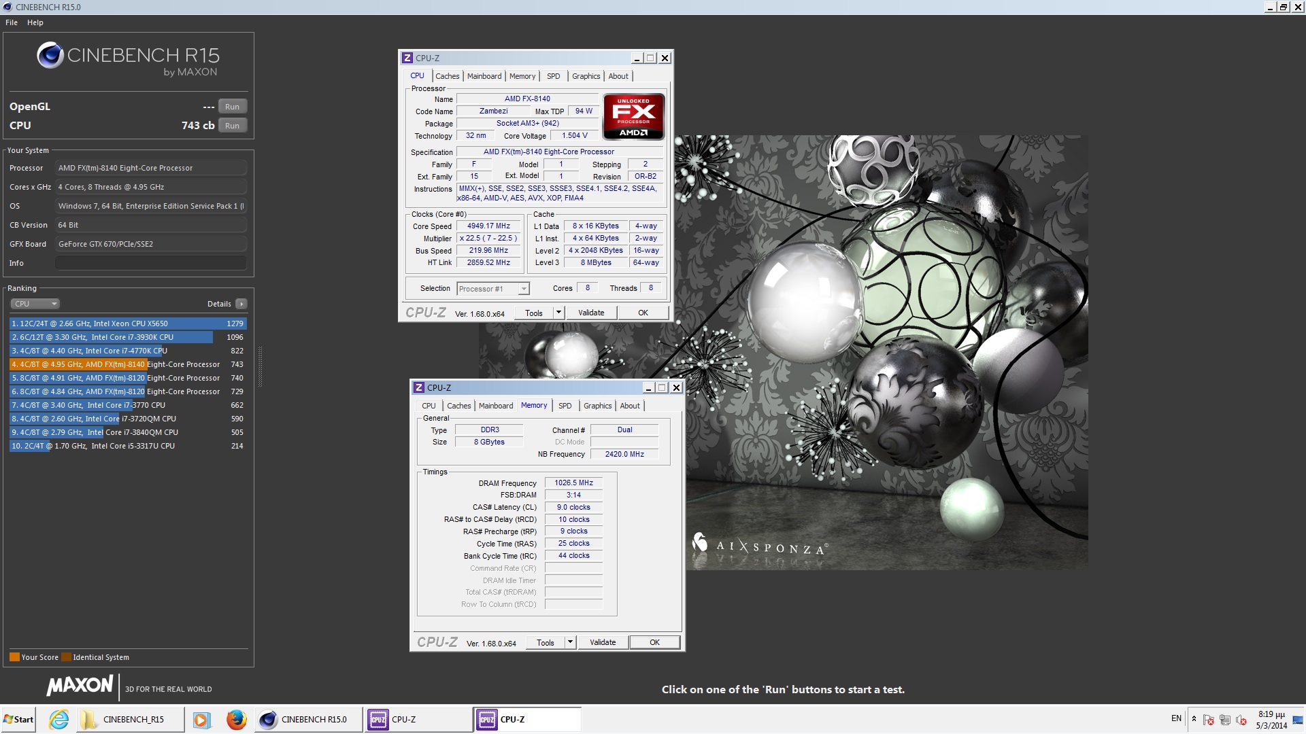Click the Your Score orange legend swatch

14,657
